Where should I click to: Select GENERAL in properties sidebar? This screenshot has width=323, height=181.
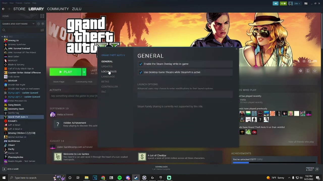[107, 61]
